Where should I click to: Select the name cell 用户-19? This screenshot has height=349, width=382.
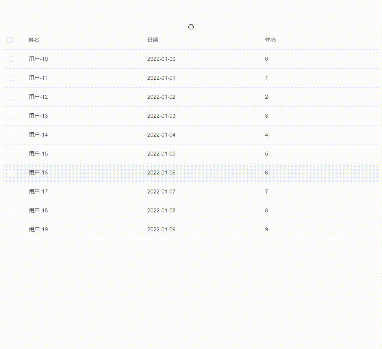click(x=38, y=229)
